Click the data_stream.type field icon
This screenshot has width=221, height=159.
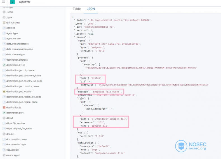(x=4, y=54)
